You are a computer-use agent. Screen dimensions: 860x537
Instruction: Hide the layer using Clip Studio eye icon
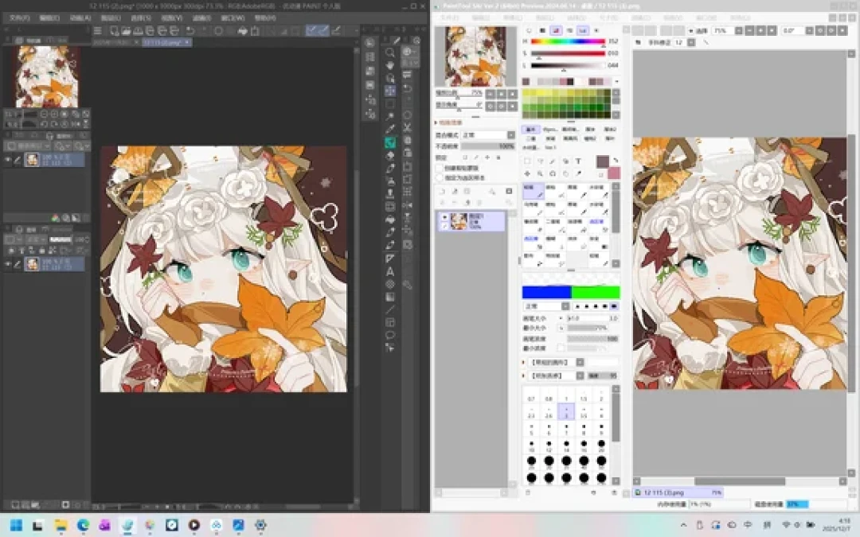tap(8, 159)
